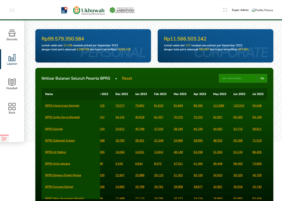
Task: Click value 48.148 for Al Mabrur
Action: point(178,152)
